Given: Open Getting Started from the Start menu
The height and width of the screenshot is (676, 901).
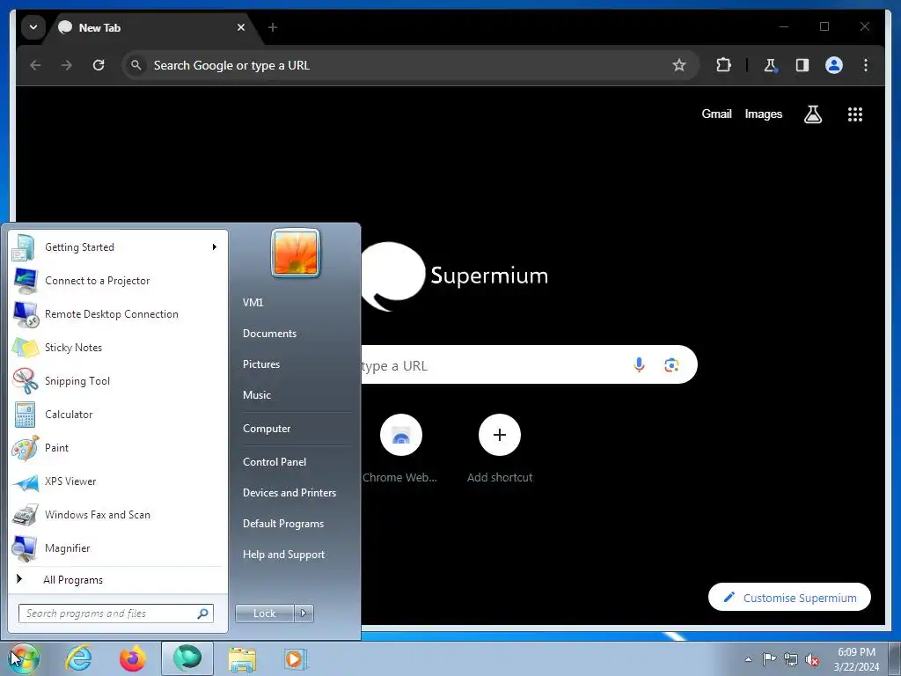Looking at the screenshot, I should pyautogui.click(x=118, y=247).
